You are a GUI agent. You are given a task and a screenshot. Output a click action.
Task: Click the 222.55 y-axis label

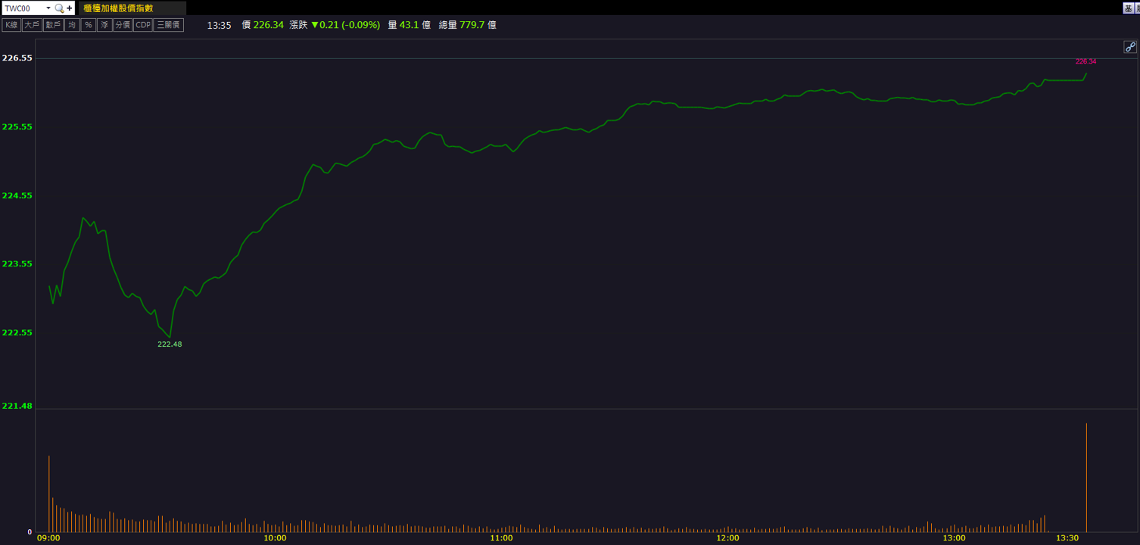coord(17,332)
